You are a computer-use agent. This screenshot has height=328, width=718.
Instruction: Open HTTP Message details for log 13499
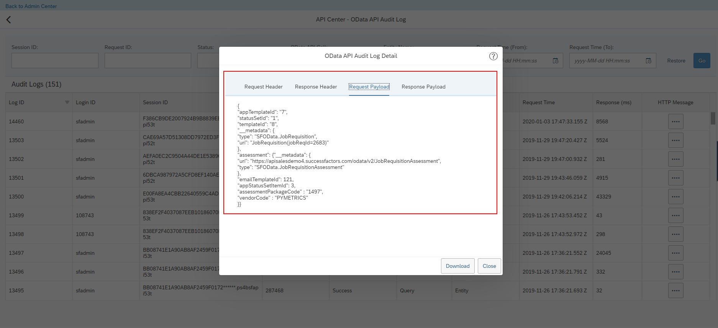point(675,215)
